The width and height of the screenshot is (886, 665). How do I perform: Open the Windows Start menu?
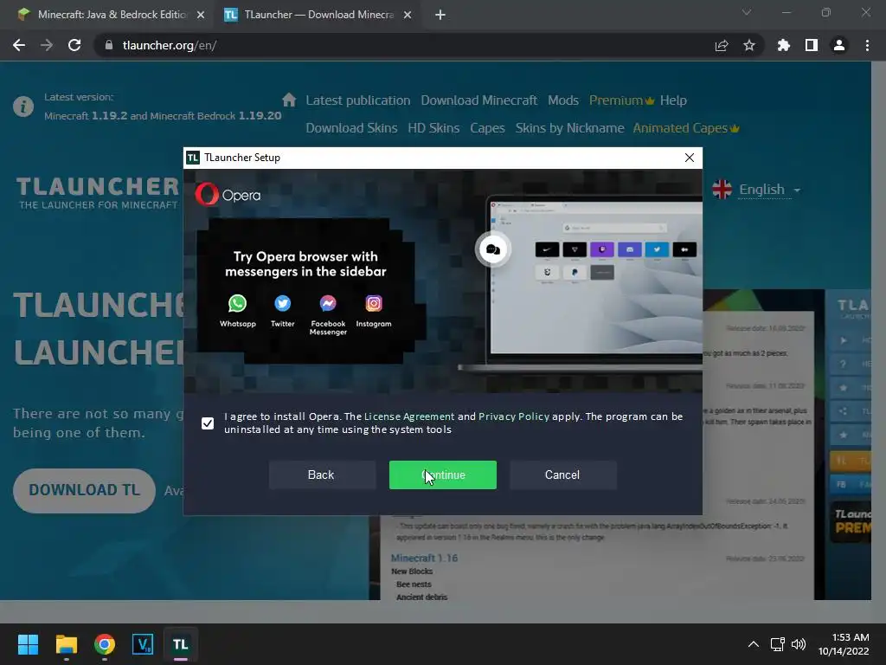point(28,644)
